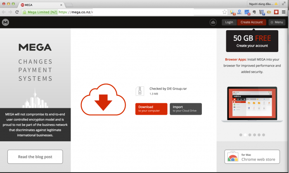This screenshot has height=173, width=289.
Task: Click the MEGA logo in the top bar
Action: tap(5, 22)
